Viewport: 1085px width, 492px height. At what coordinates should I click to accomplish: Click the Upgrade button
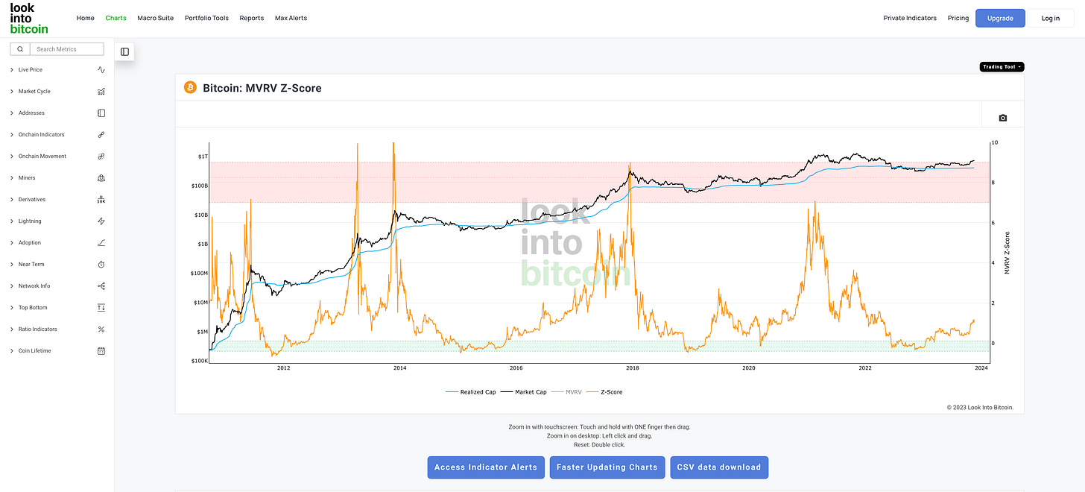(x=1000, y=18)
